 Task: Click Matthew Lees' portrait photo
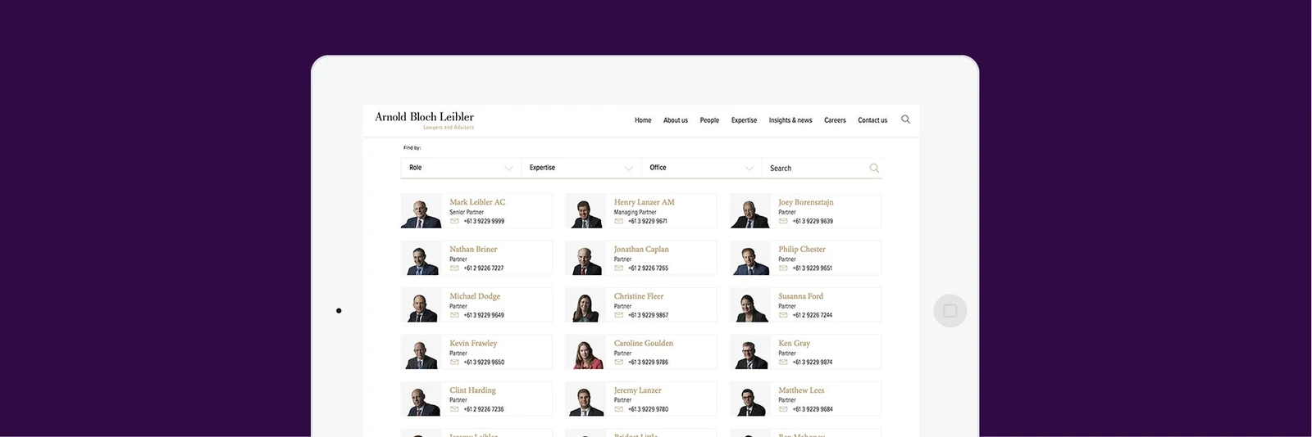[750, 399]
